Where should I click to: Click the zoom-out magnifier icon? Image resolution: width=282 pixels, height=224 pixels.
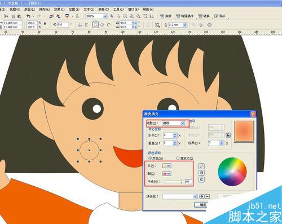coord(118,16)
